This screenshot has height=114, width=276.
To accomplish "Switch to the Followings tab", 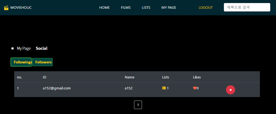I will pos(21,62).
